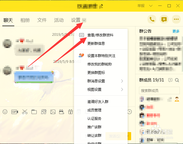The width and height of the screenshot is (183, 144).
Task: Click the group profile card icon
Action: coord(82,35)
